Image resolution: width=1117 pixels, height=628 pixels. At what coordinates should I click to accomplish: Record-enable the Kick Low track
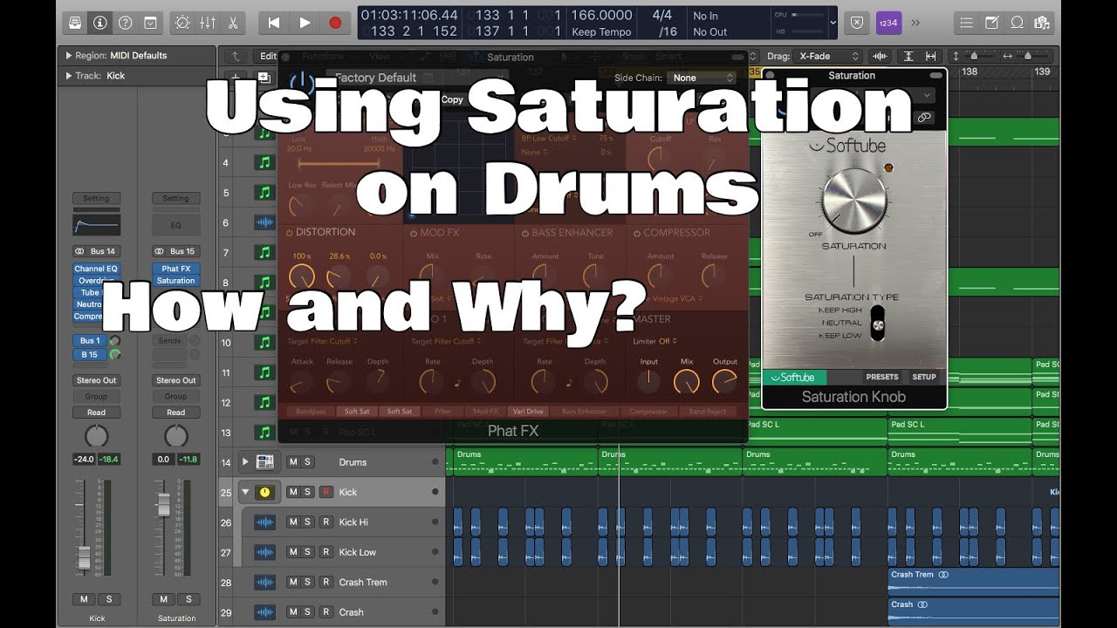(326, 552)
